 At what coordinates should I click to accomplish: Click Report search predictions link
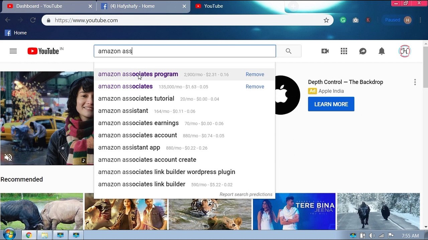(246, 194)
